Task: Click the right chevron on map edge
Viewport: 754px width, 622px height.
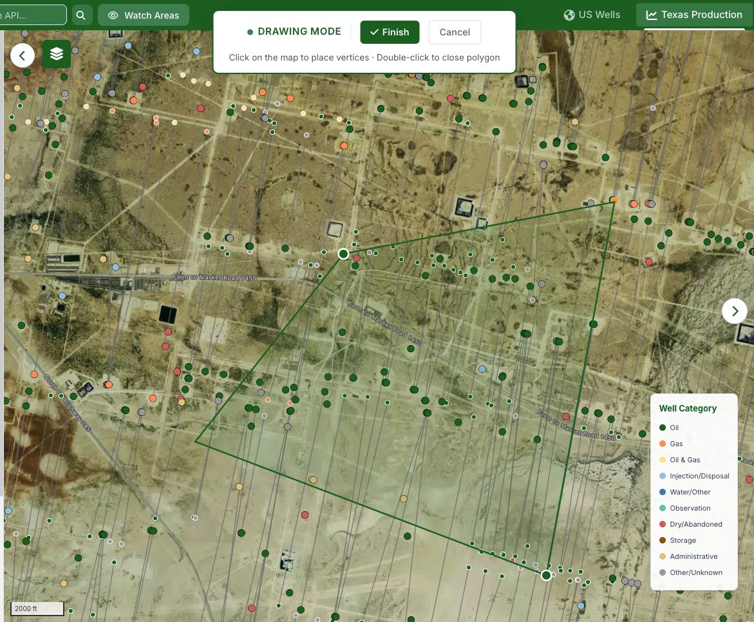Action: pyautogui.click(x=734, y=311)
